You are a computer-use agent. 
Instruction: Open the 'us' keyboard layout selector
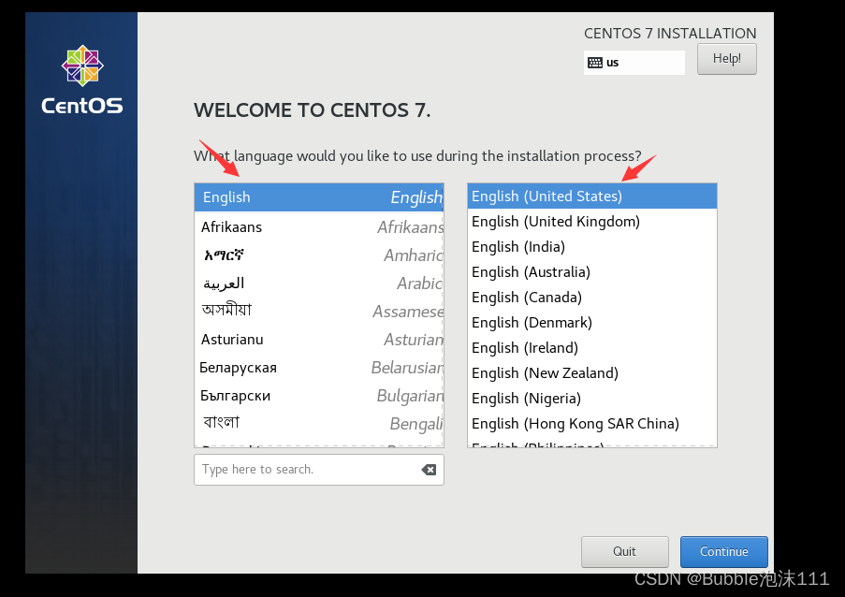coord(634,63)
